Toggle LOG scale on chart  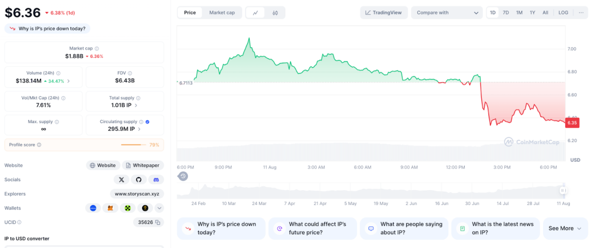pyautogui.click(x=563, y=13)
